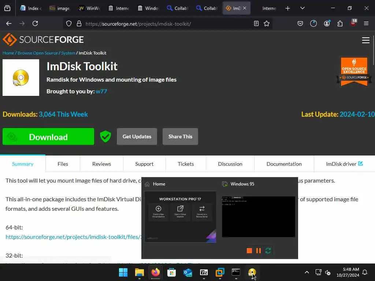Bookmark this page with star icon
Screen dimensions: 375x281
[x=267, y=23]
